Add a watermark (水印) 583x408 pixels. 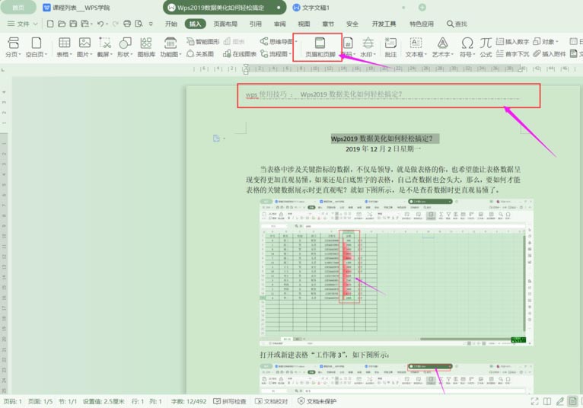coord(368,47)
